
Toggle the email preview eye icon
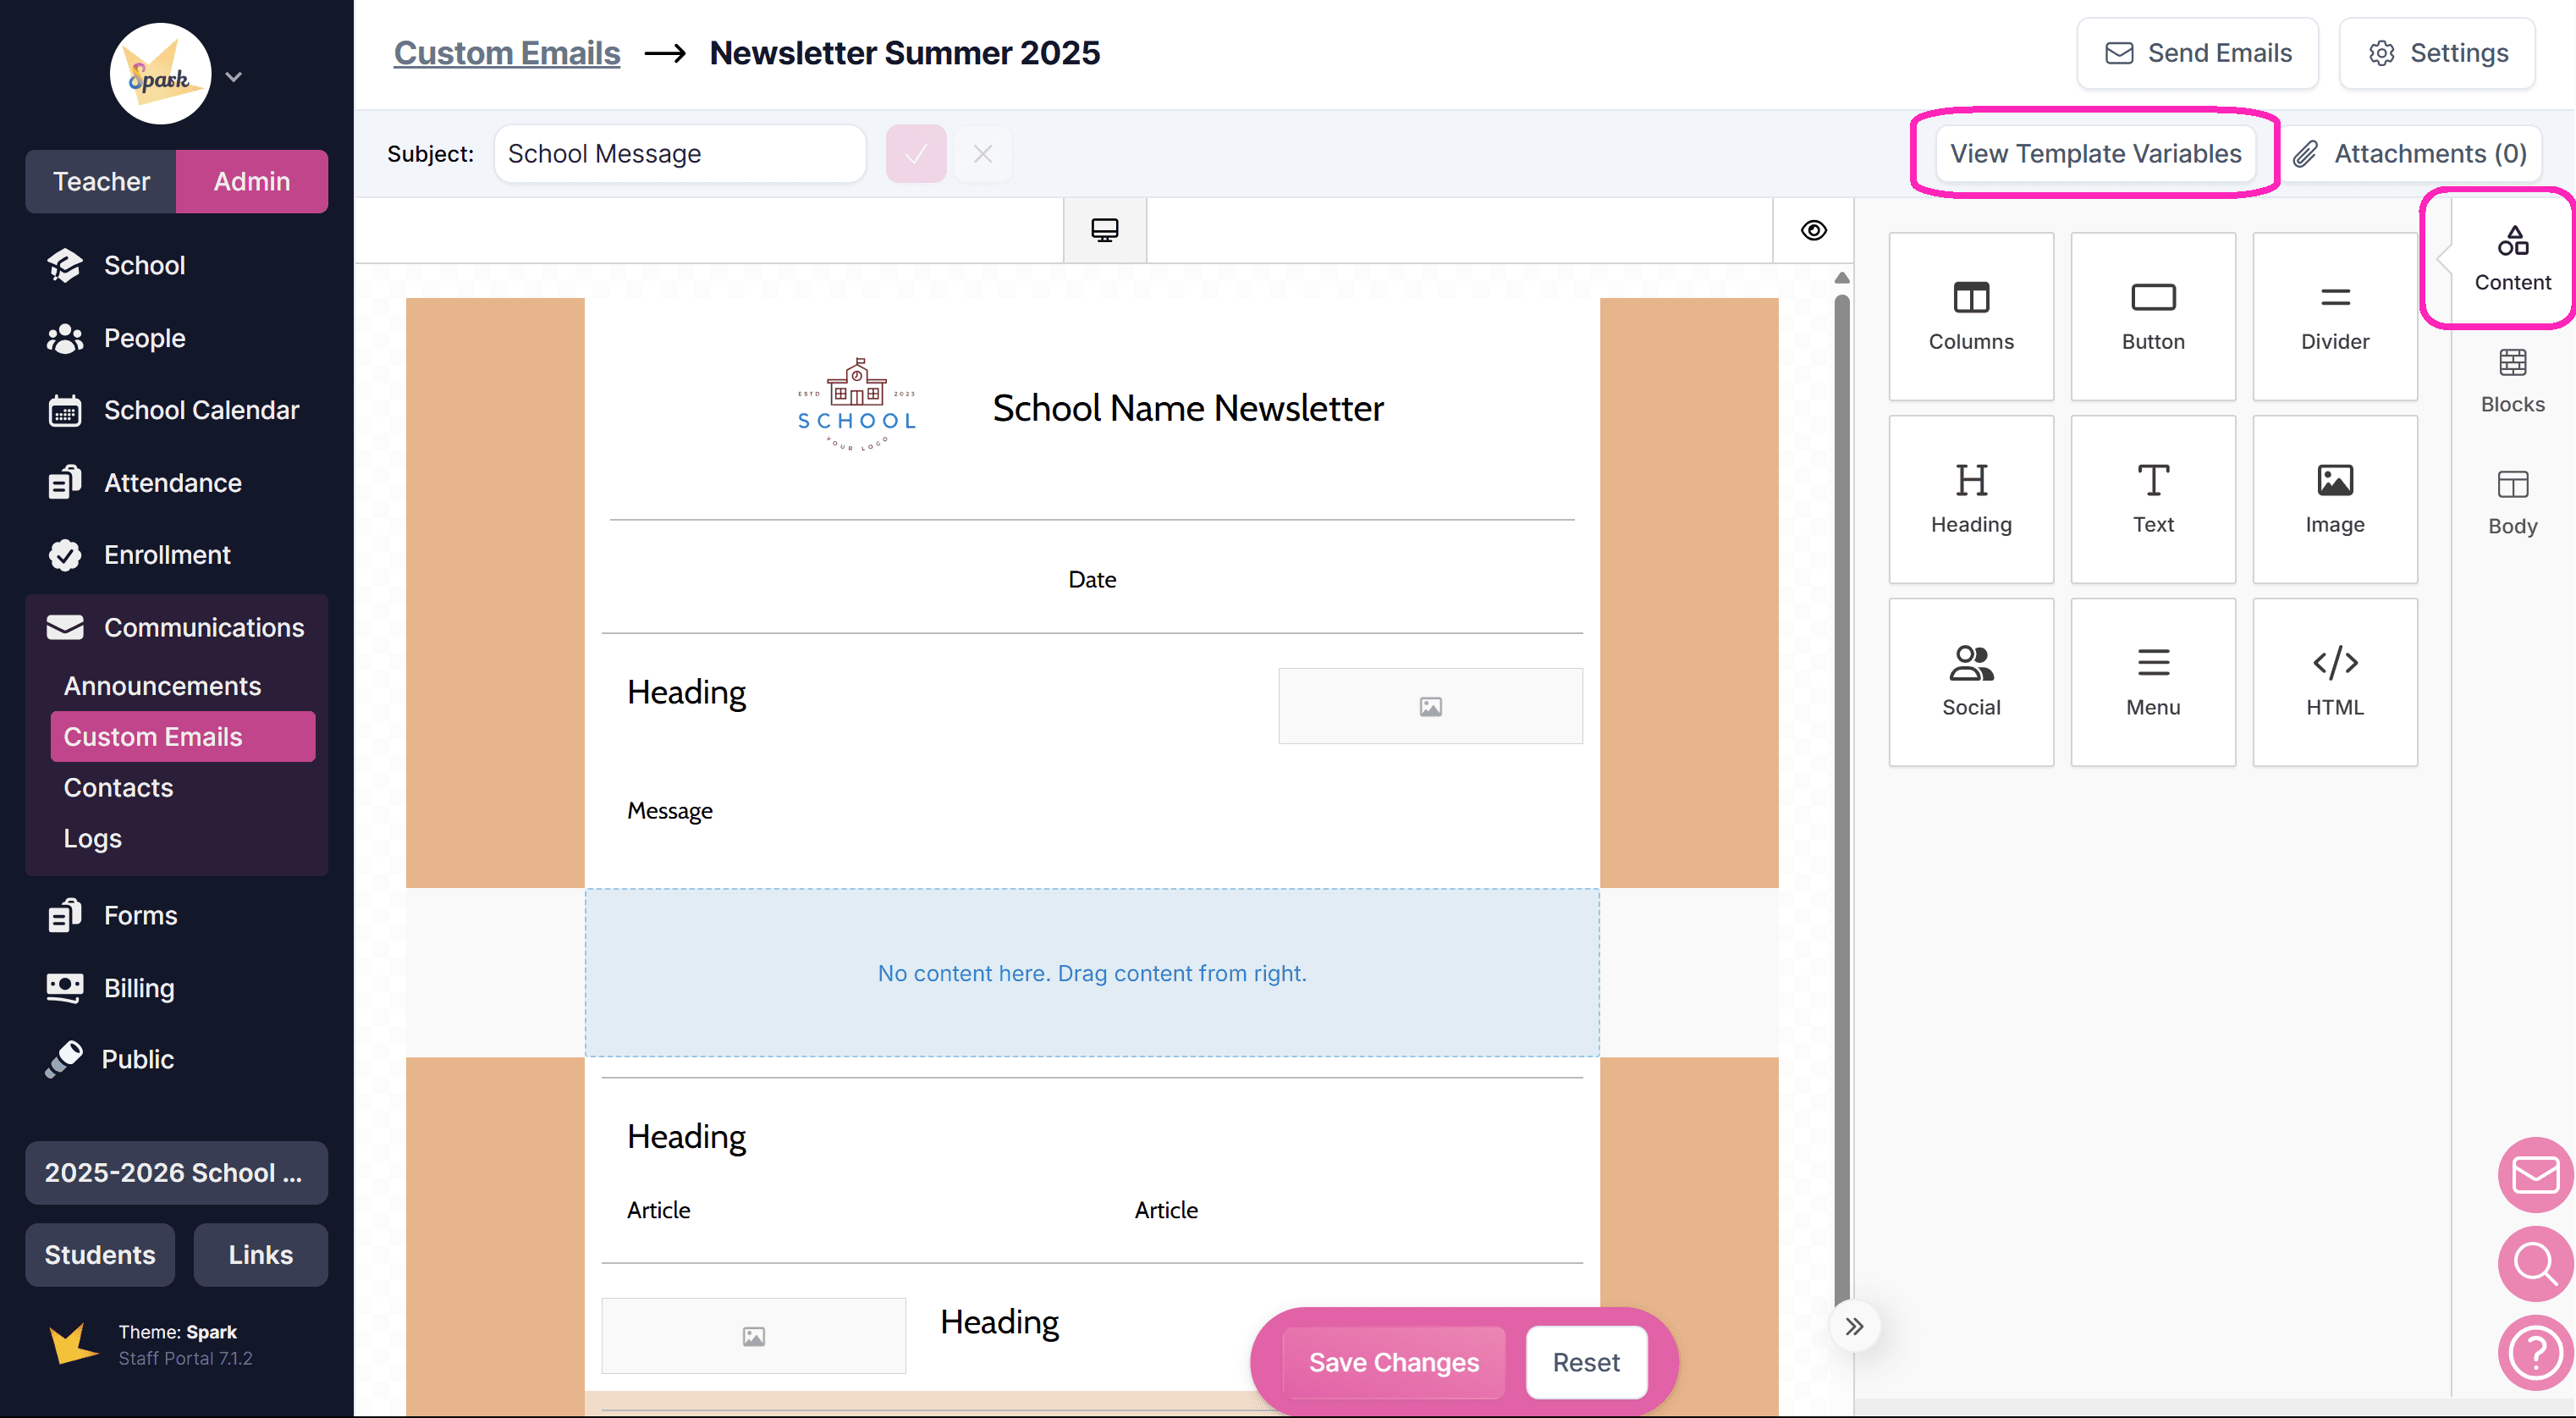1813,230
